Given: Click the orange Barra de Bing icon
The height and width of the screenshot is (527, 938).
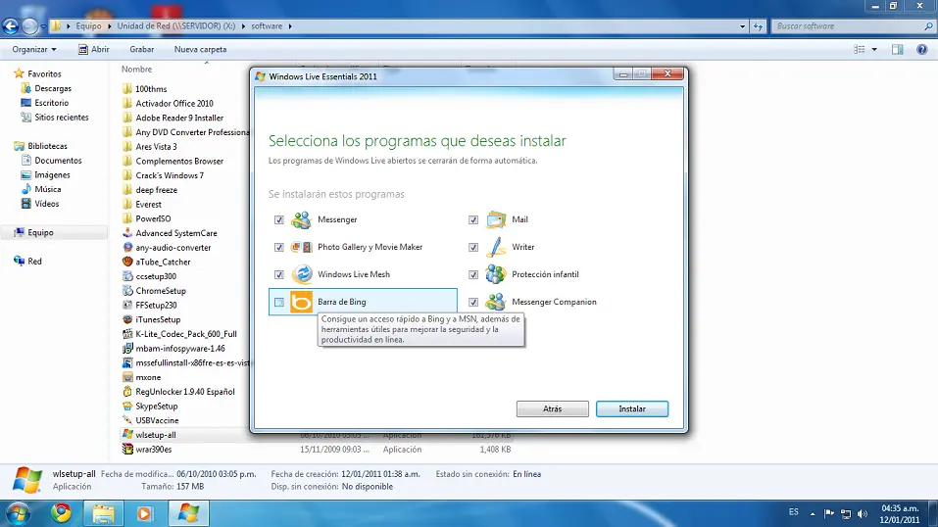Looking at the screenshot, I should [x=301, y=302].
